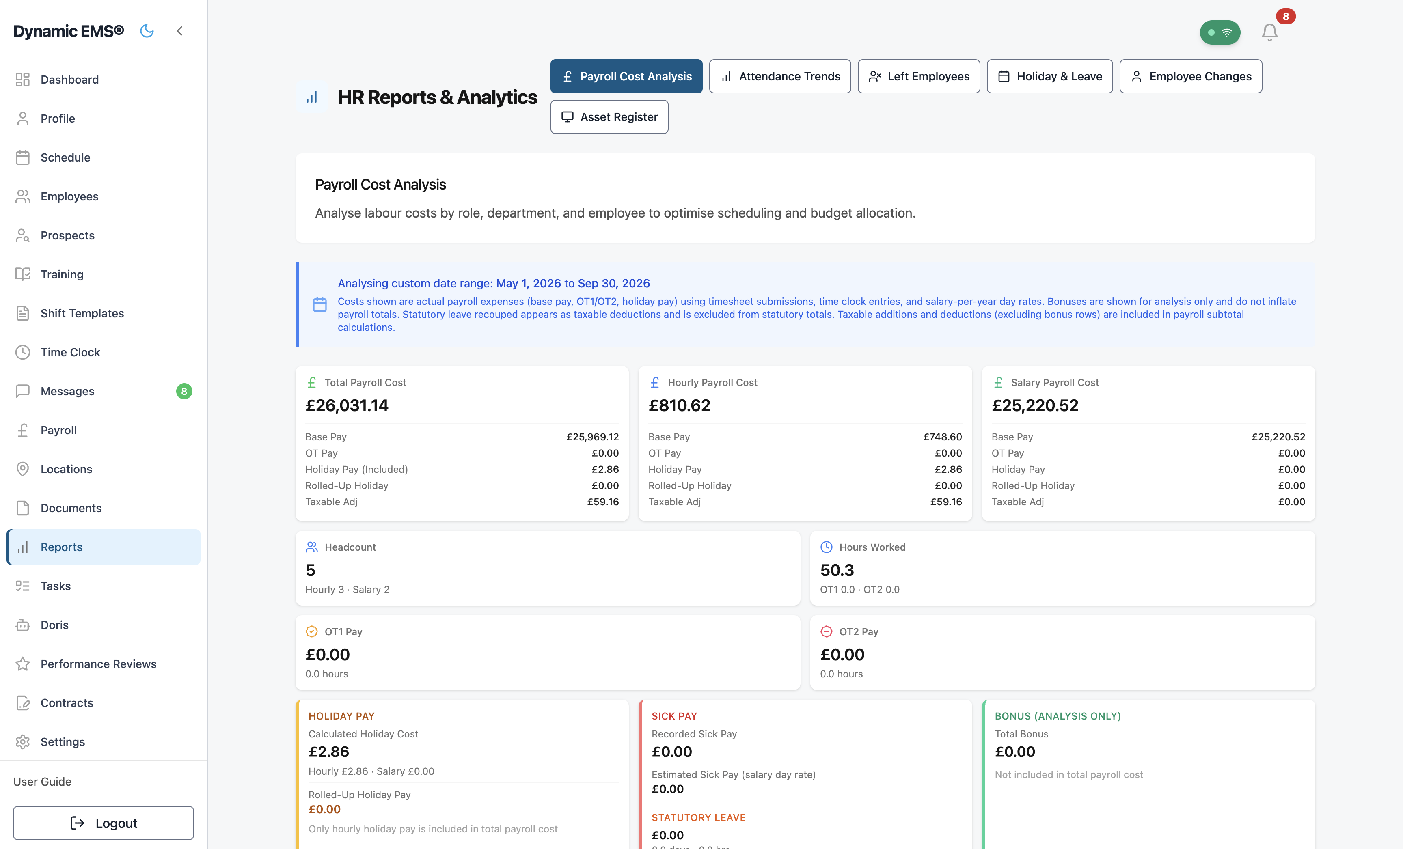Go to Profile page
This screenshot has width=1403, height=849.
(104, 119)
